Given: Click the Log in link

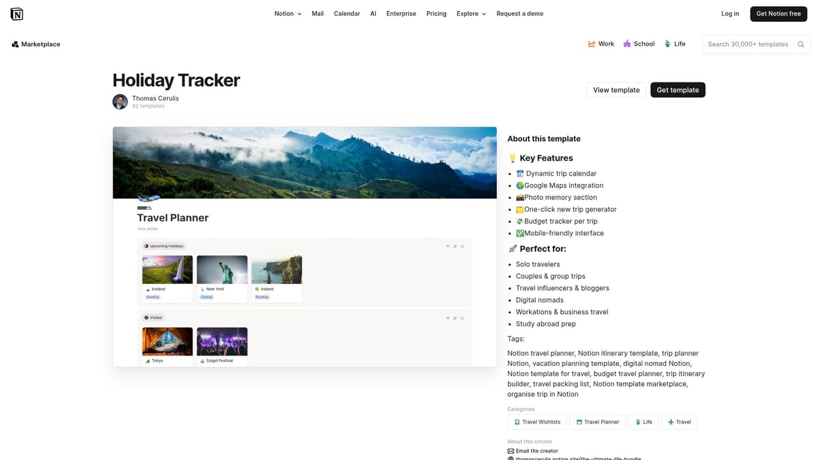Looking at the screenshot, I should tap(729, 13).
